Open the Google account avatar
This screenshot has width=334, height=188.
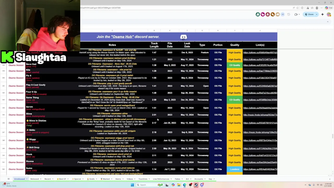pyautogui.click(x=329, y=14)
